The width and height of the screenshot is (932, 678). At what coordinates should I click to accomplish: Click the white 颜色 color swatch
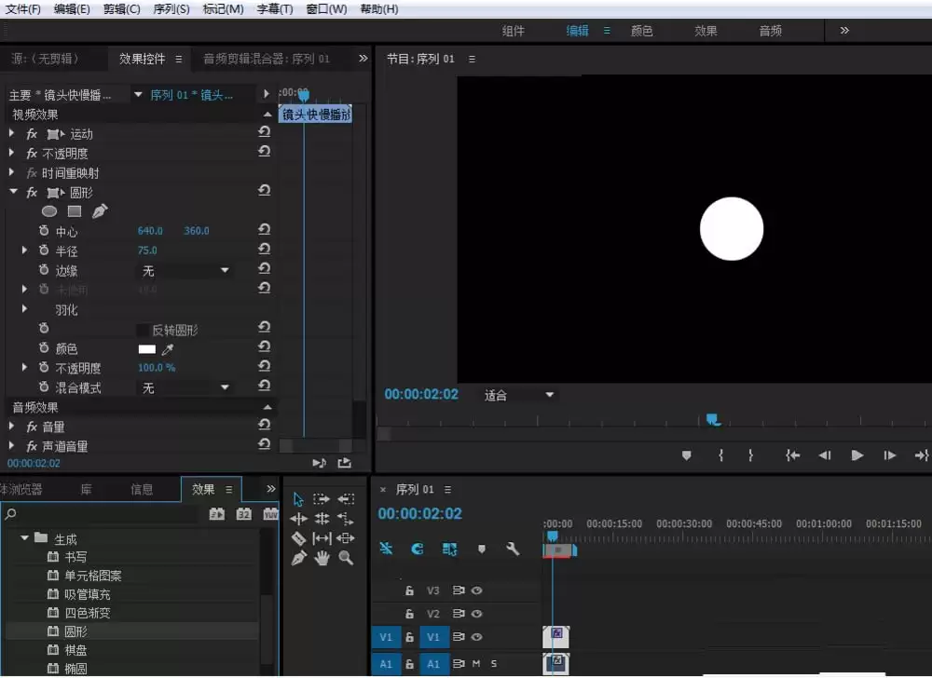(x=147, y=349)
